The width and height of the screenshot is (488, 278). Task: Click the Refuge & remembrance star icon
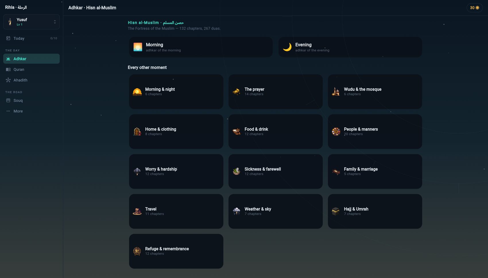(137, 251)
